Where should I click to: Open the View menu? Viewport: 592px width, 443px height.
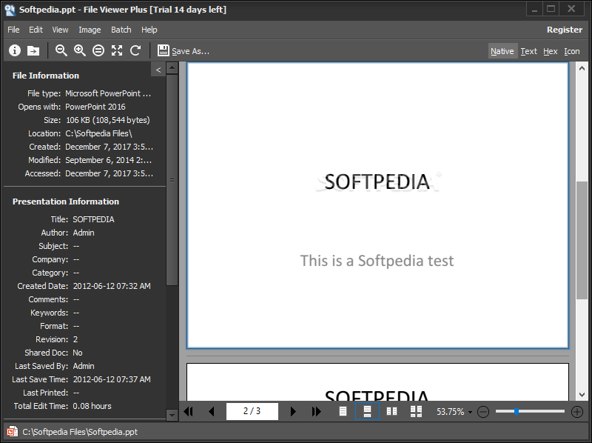[60, 30]
